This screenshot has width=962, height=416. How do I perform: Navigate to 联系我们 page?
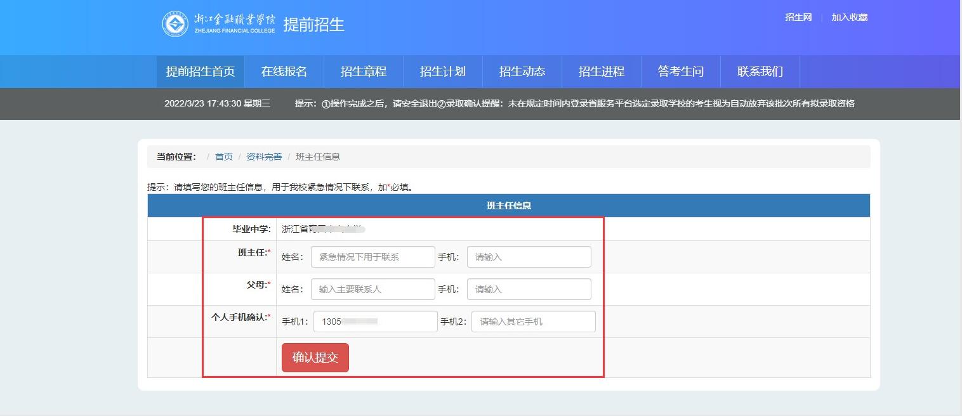tap(760, 72)
